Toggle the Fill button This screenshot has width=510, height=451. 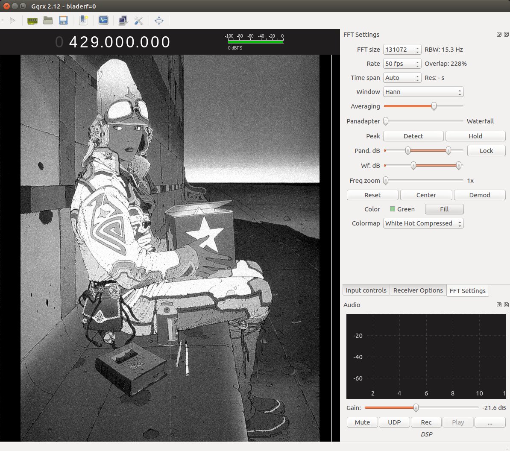(444, 209)
